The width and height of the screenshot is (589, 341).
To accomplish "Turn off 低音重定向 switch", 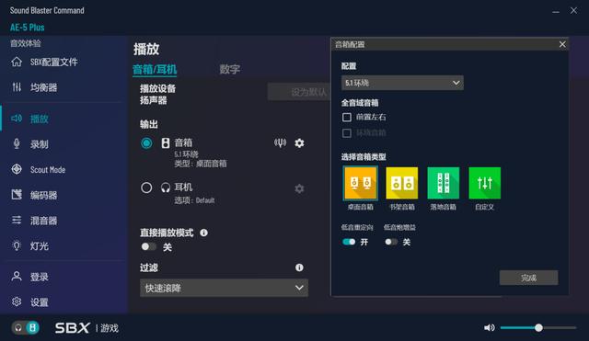I will tap(349, 242).
